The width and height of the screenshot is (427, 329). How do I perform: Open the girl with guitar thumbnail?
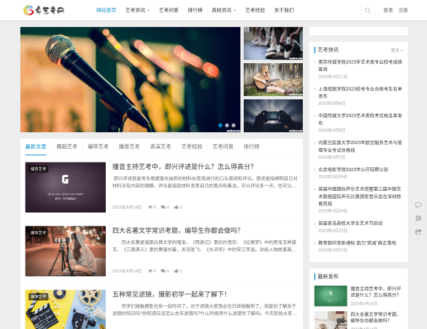coord(273,80)
